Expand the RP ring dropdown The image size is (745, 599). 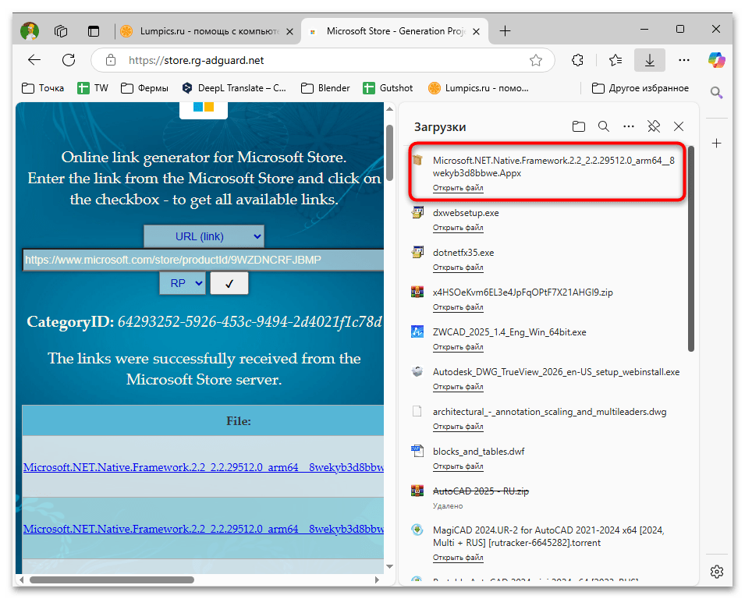point(183,283)
